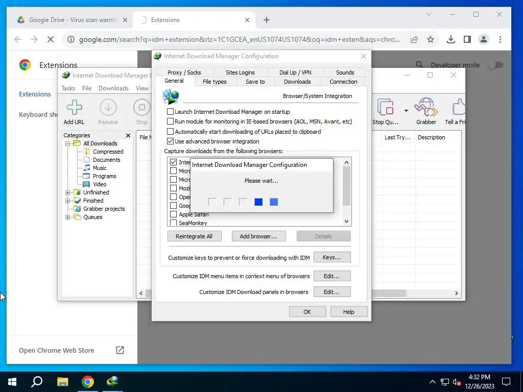Image resolution: width=523 pixels, height=392 pixels.
Task: Switch to the Sites Logins tab
Action: pyautogui.click(x=240, y=72)
